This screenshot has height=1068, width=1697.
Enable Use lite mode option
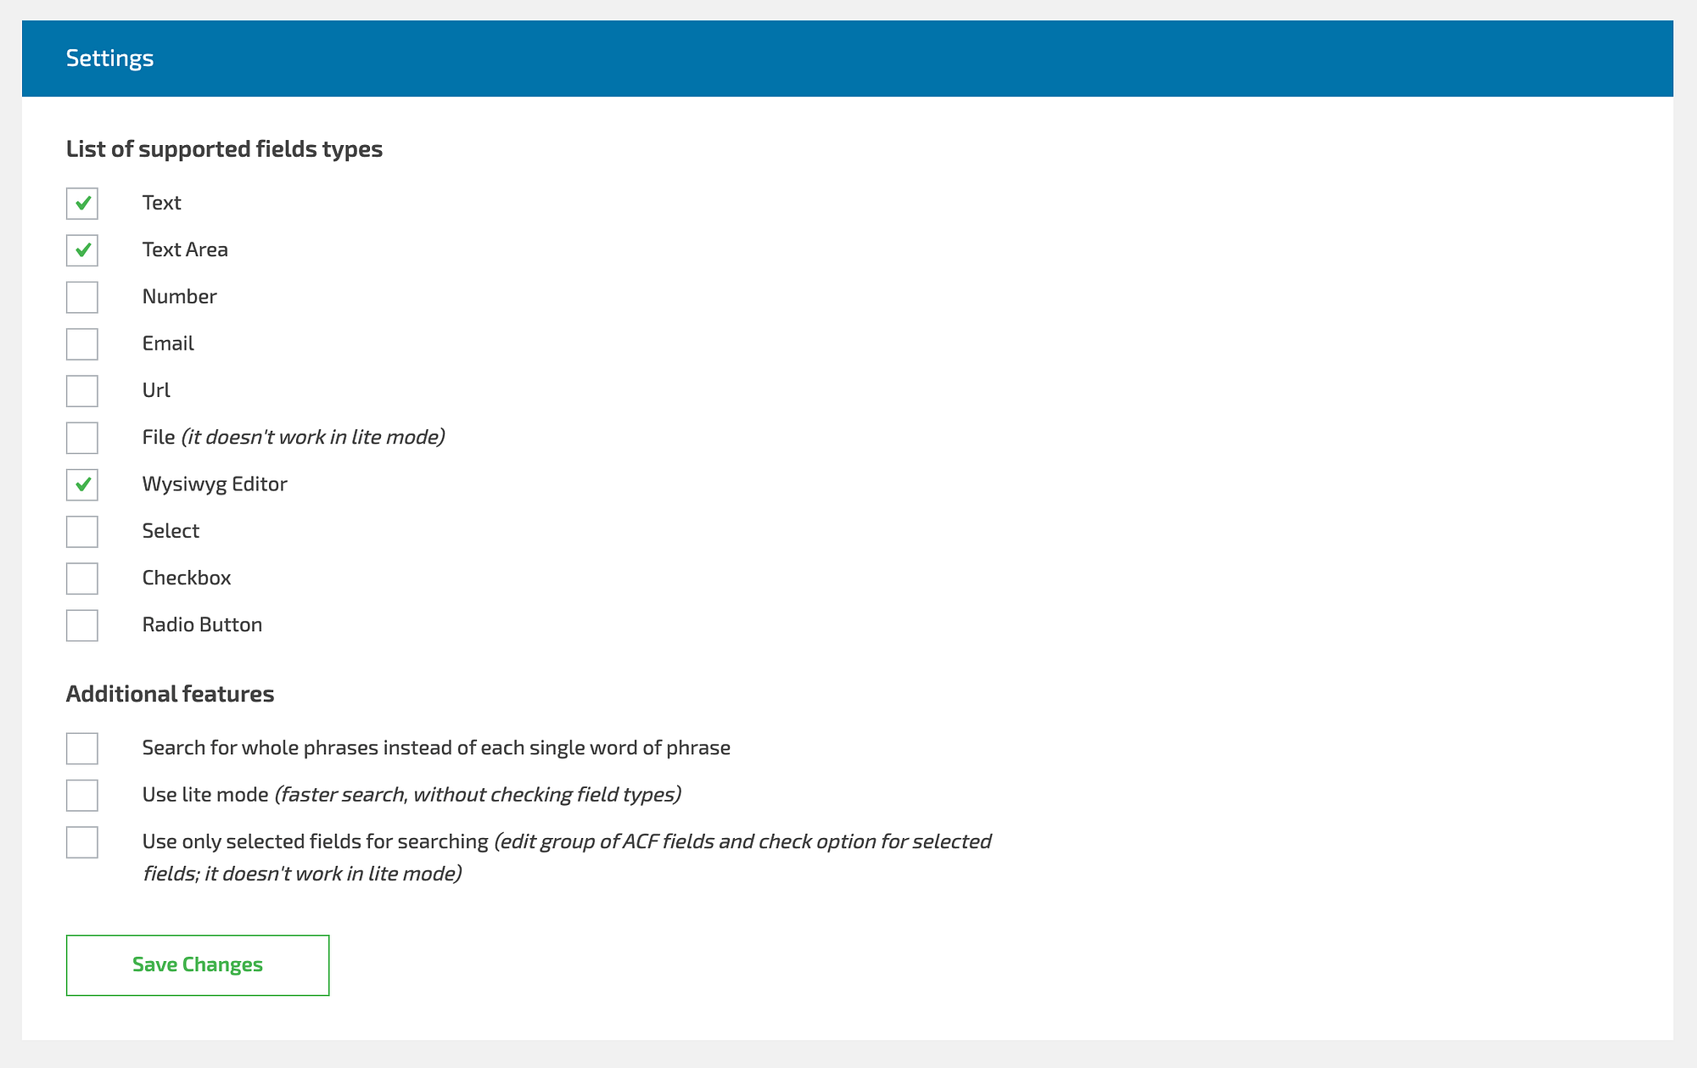point(81,795)
